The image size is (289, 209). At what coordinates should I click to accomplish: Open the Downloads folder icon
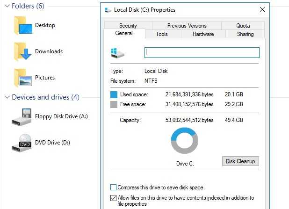coord(23,51)
